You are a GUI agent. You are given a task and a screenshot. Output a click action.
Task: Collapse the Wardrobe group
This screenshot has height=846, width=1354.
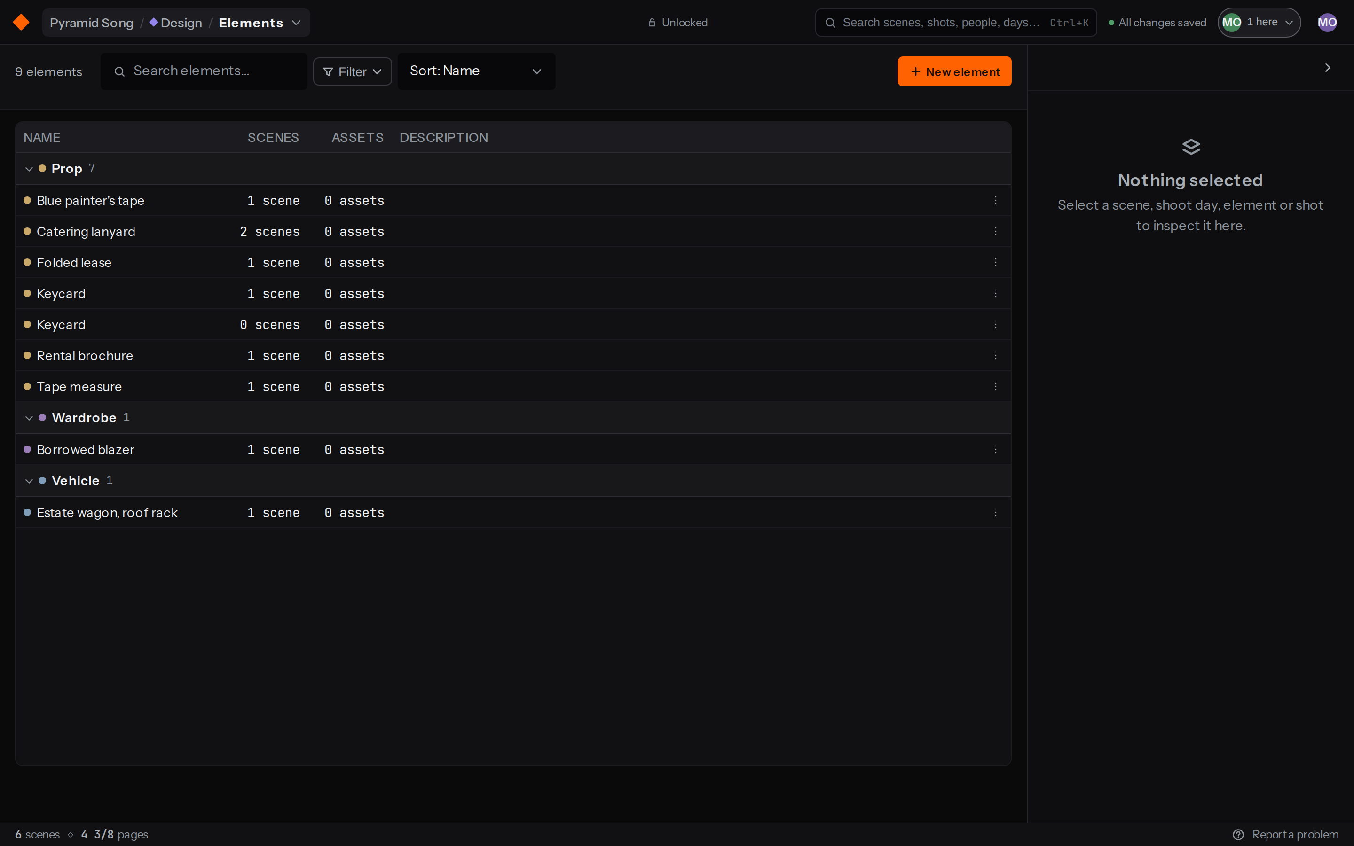click(x=29, y=418)
